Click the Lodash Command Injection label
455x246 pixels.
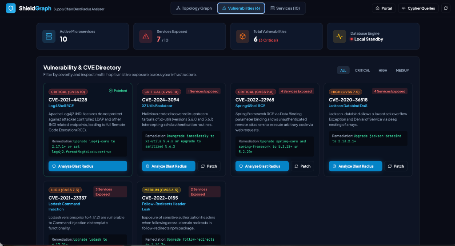click(x=64, y=206)
